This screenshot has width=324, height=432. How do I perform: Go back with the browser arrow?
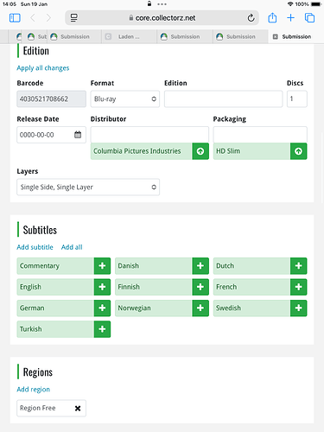coord(33,18)
